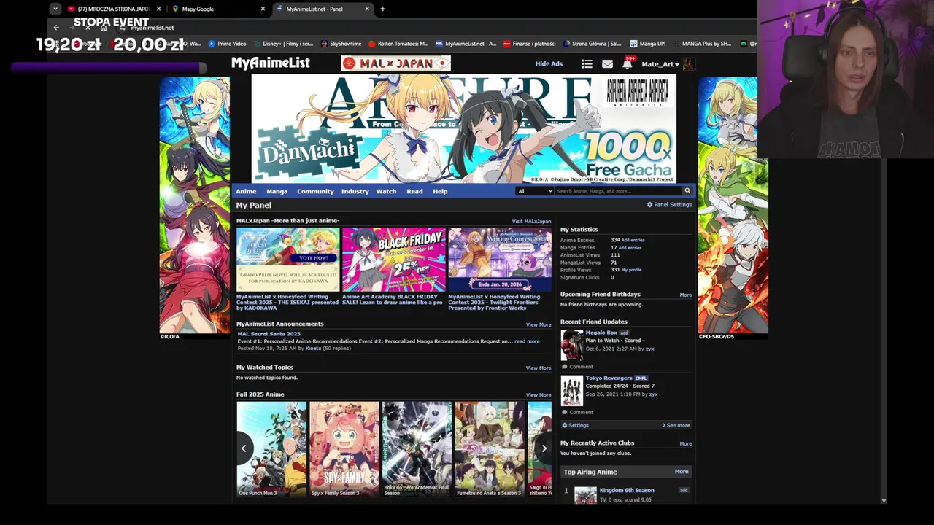
Task: Open the Prime Video bookmark
Action: (228, 44)
